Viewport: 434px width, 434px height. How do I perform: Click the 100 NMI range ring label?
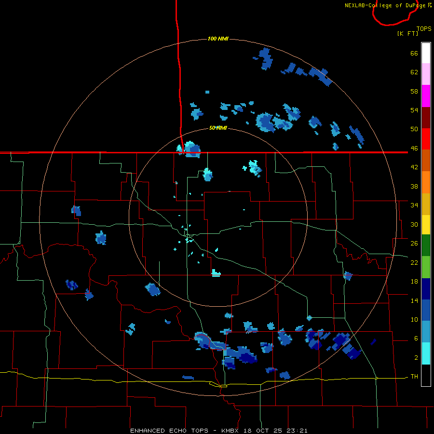pos(218,39)
